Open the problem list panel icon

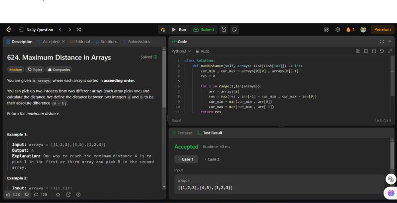[21, 30]
